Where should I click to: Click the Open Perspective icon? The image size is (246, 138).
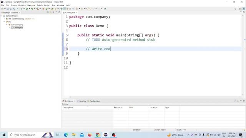tap(240, 9)
